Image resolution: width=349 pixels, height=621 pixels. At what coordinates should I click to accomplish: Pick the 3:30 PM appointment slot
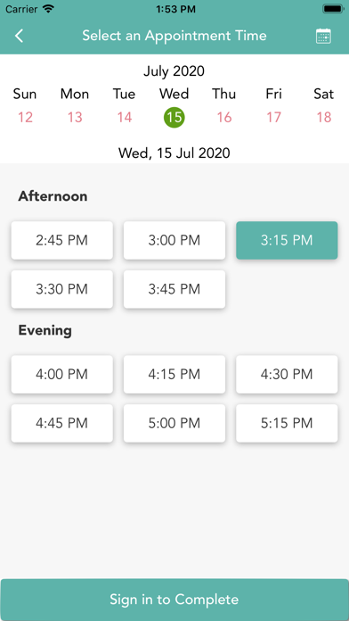62,289
